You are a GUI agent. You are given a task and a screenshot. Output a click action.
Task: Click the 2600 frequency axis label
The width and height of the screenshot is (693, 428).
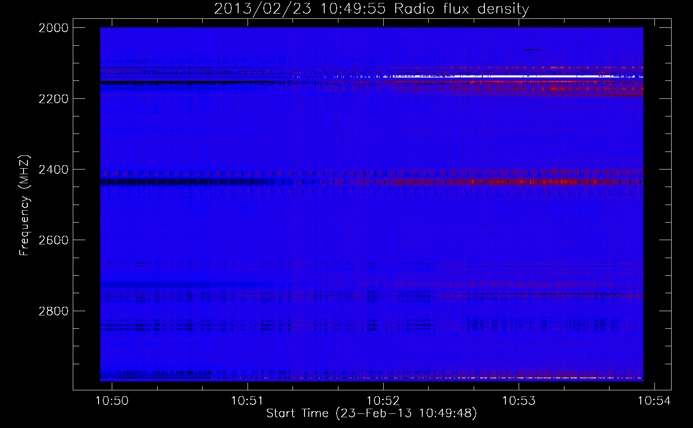pyautogui.click(x=54, y=240)
